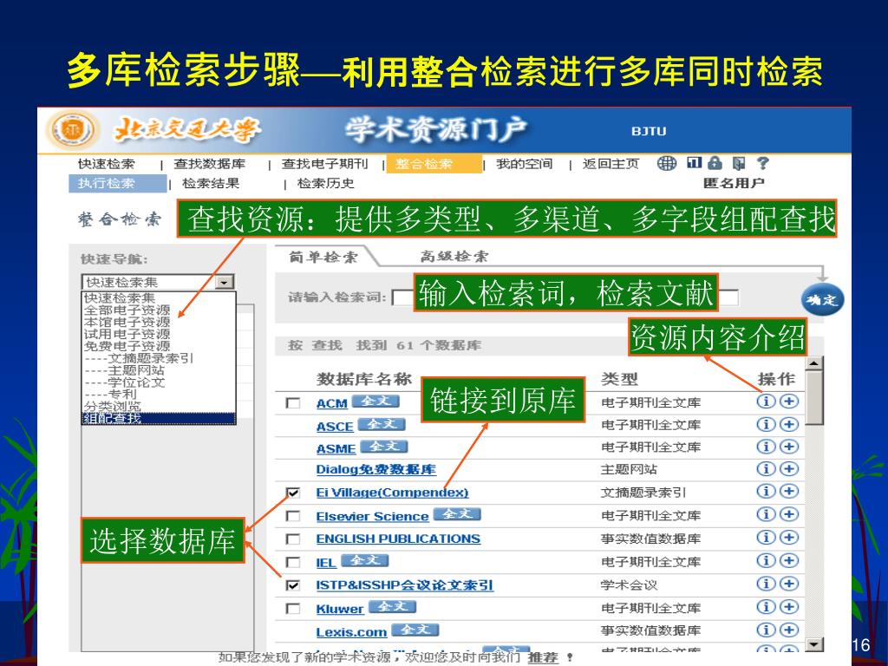
Task: Check the Elsevier Science checkbox
Action: (293, 516)
